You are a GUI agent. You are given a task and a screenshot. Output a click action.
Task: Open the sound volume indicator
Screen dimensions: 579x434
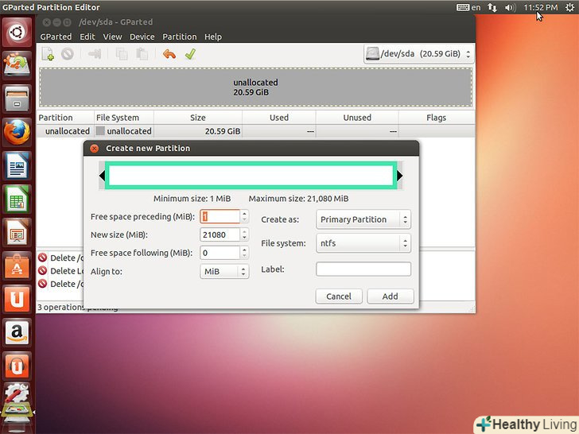[510, 7]
